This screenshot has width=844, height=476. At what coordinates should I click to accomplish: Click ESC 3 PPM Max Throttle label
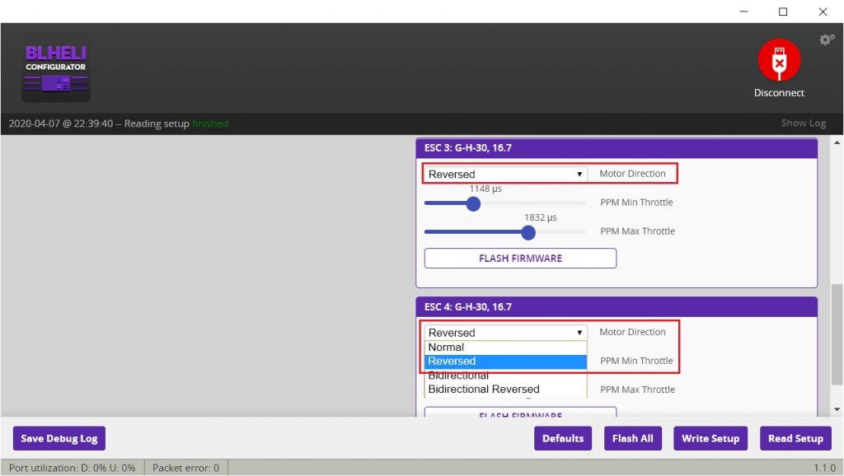[637, 231]
